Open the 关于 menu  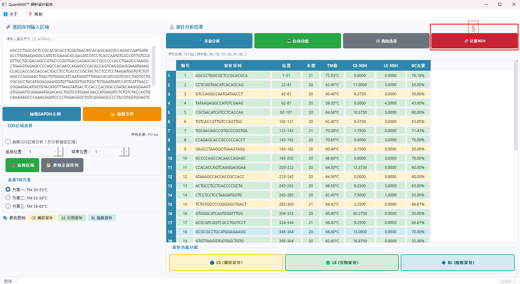(x=11, y=14)
